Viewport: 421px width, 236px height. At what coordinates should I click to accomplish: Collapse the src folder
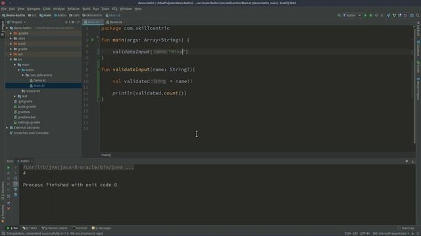click(x=11, y=60)
